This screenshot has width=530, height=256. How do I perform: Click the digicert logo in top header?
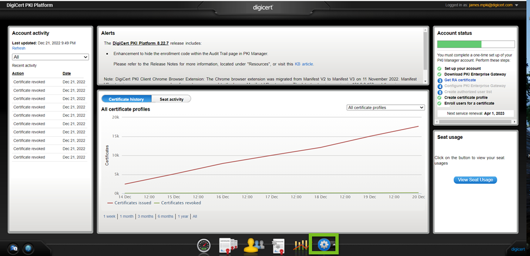263,7
